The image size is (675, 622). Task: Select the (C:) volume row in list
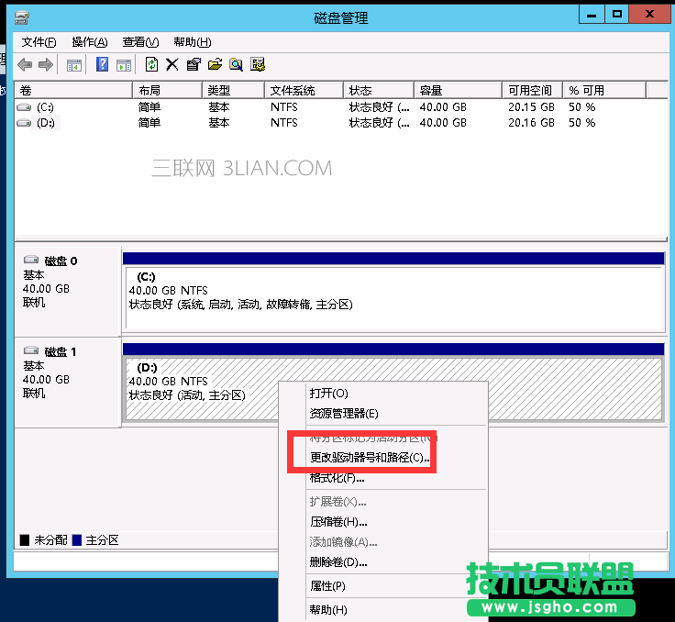46,107
